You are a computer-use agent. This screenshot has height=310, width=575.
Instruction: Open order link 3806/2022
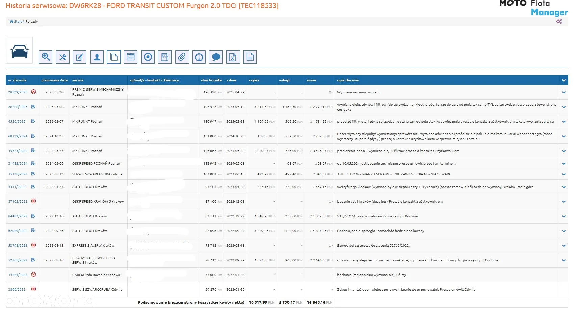pyautogui.click(x=17, y=289)
